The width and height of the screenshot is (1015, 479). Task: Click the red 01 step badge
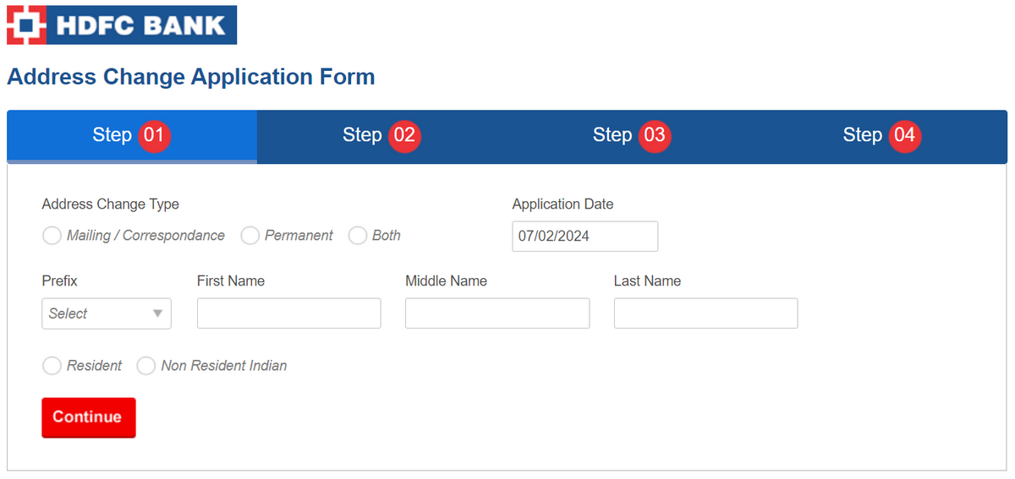(155, 135)
